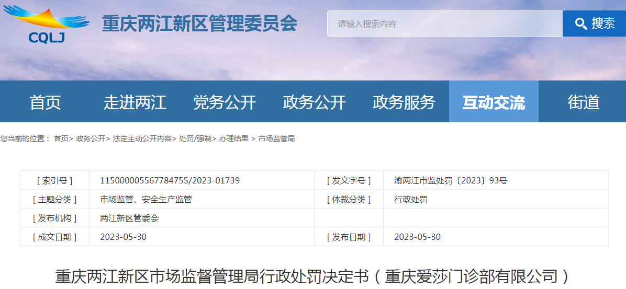Click the 行政处罚决定书 article title
The height and width of the screenshot is (289, 626).
coord(313,277)
